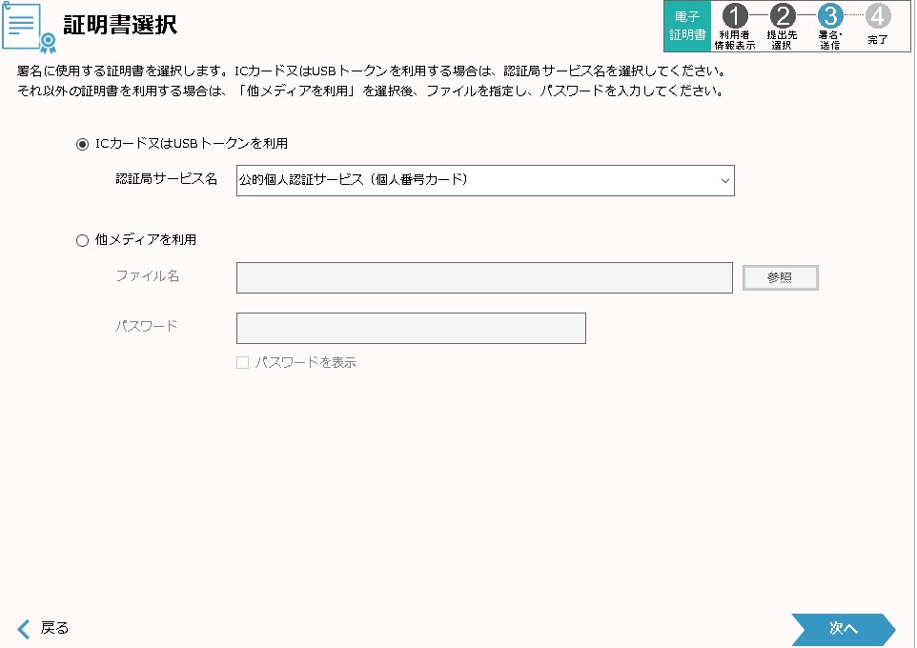Select ICカード又はUSBトークンを利用 radio button
Image resolution: width=917 pixels, height=648 pixels.
pyautogui.click(x=82, y=144)
